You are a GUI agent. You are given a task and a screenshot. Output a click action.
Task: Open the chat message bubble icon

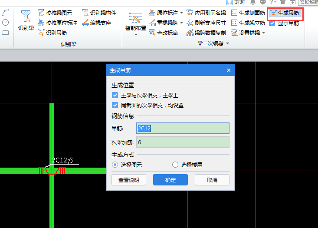coord(262,2)
